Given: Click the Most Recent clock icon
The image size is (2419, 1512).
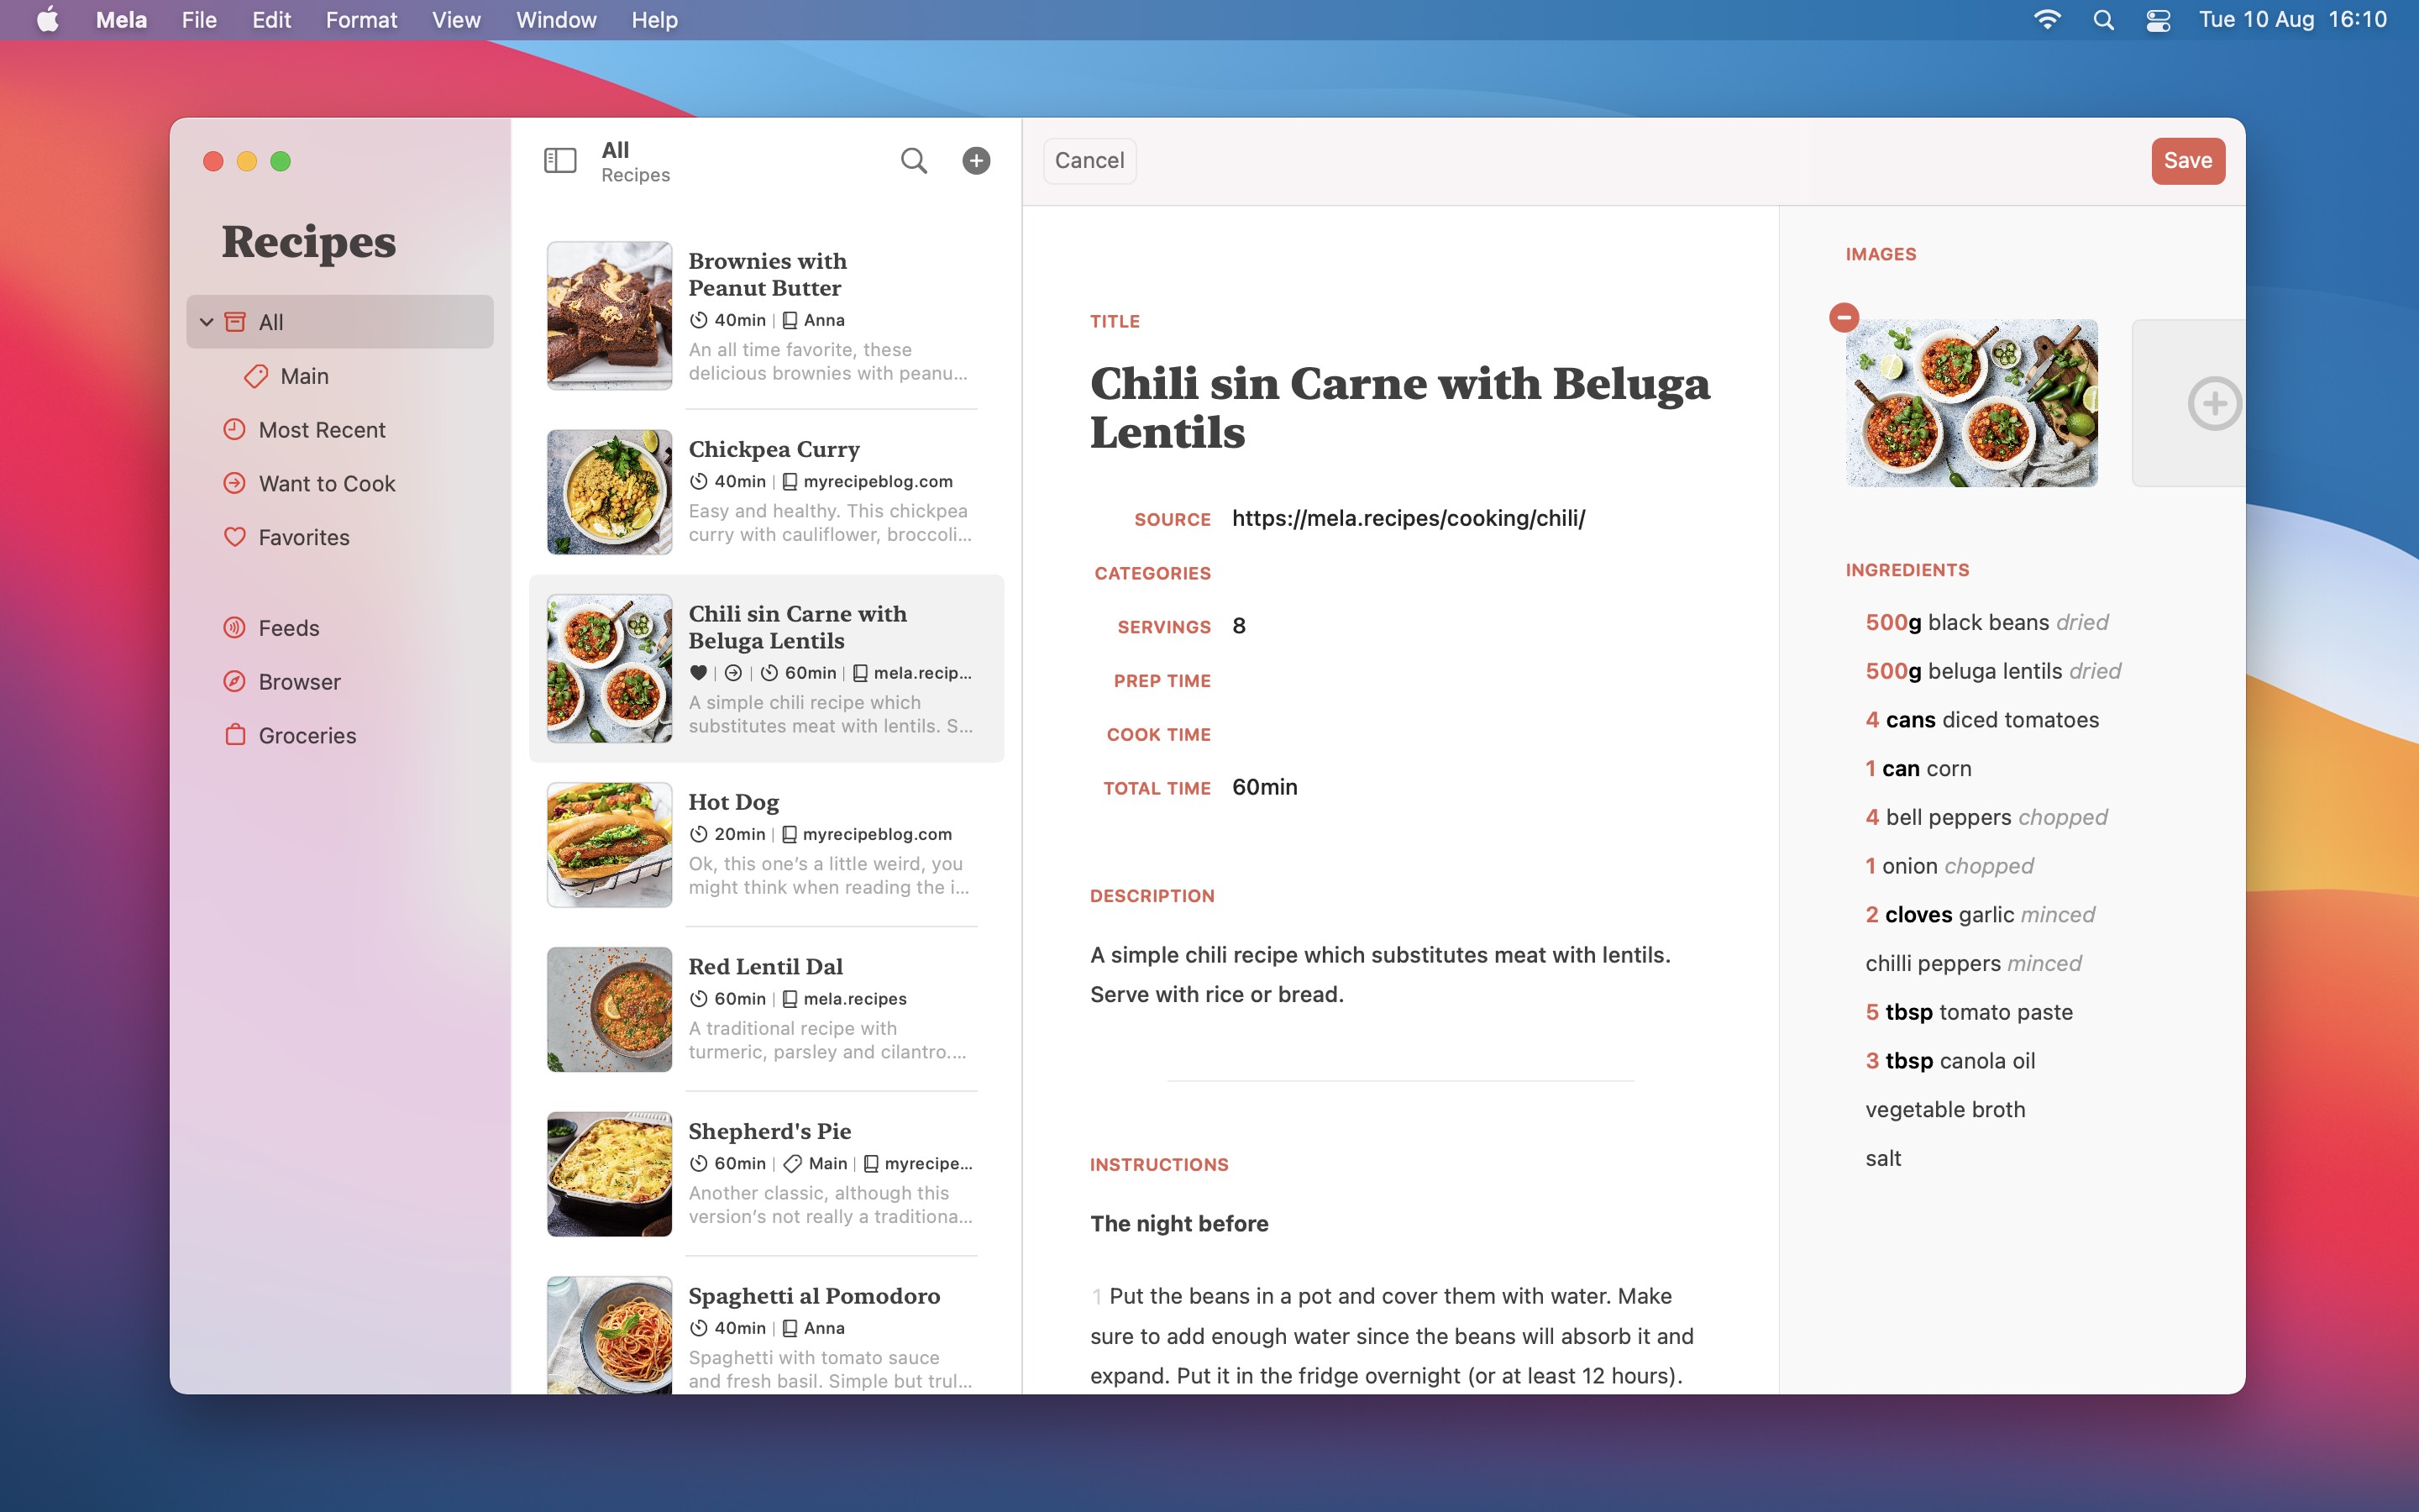Looking at the screenshot, I should click(234, 429).
